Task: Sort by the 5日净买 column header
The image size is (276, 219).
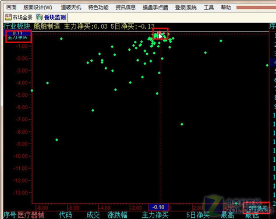Action: pos(198,215)
